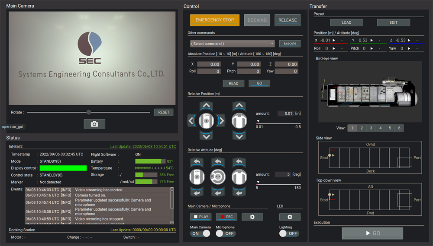The width and height of the screenshot is (433, 246).
Task: Click play arrow next to Roll in Transfer
Action: click(x=334, y=48)
